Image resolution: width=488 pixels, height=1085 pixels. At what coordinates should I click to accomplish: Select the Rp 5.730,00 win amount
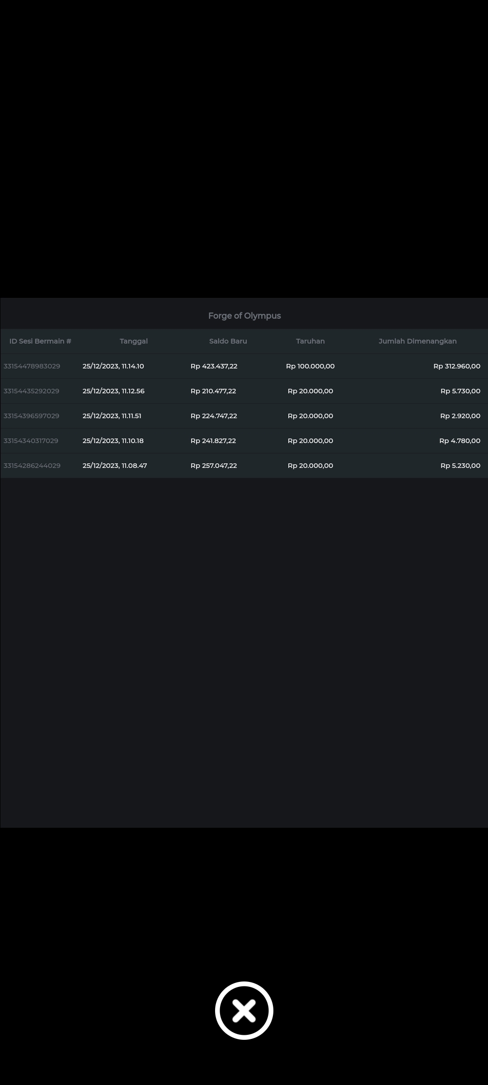tap(460, 391)
